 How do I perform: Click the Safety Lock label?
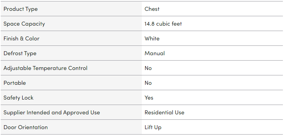[18, 98]
